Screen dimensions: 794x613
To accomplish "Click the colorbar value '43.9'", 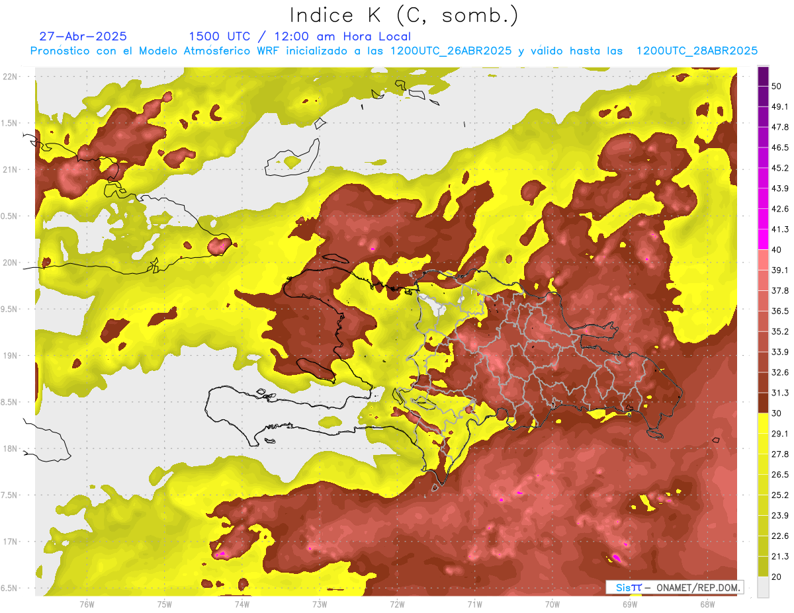I will [780, 188].
